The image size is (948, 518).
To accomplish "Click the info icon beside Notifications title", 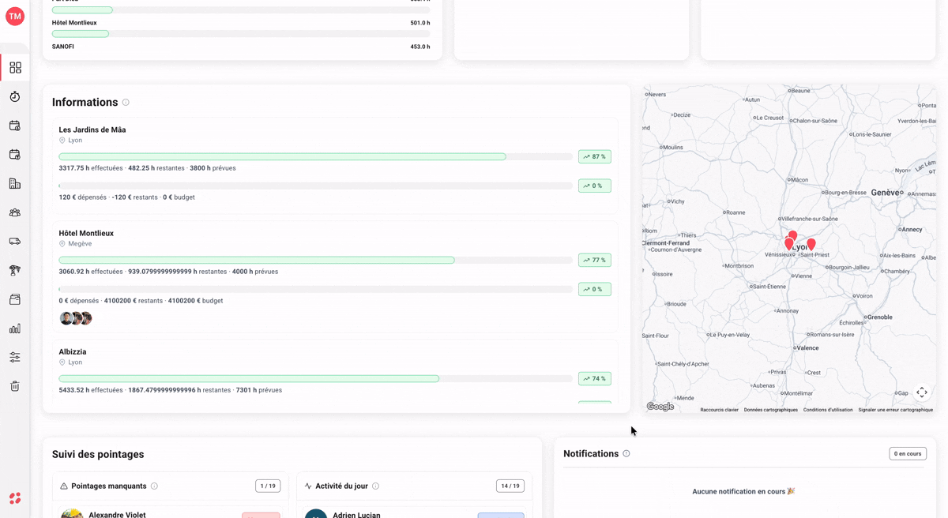I will 626,454.
